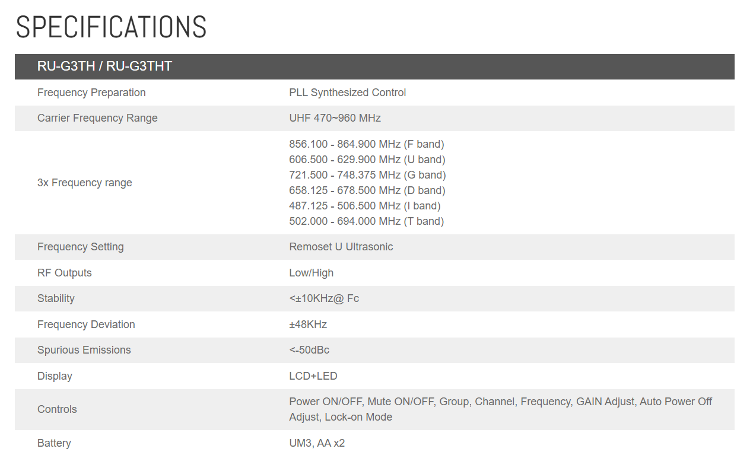Select the ±48KHz frequency deviation value
Viewport: 753px width, 455px height.
click(308, 324)
